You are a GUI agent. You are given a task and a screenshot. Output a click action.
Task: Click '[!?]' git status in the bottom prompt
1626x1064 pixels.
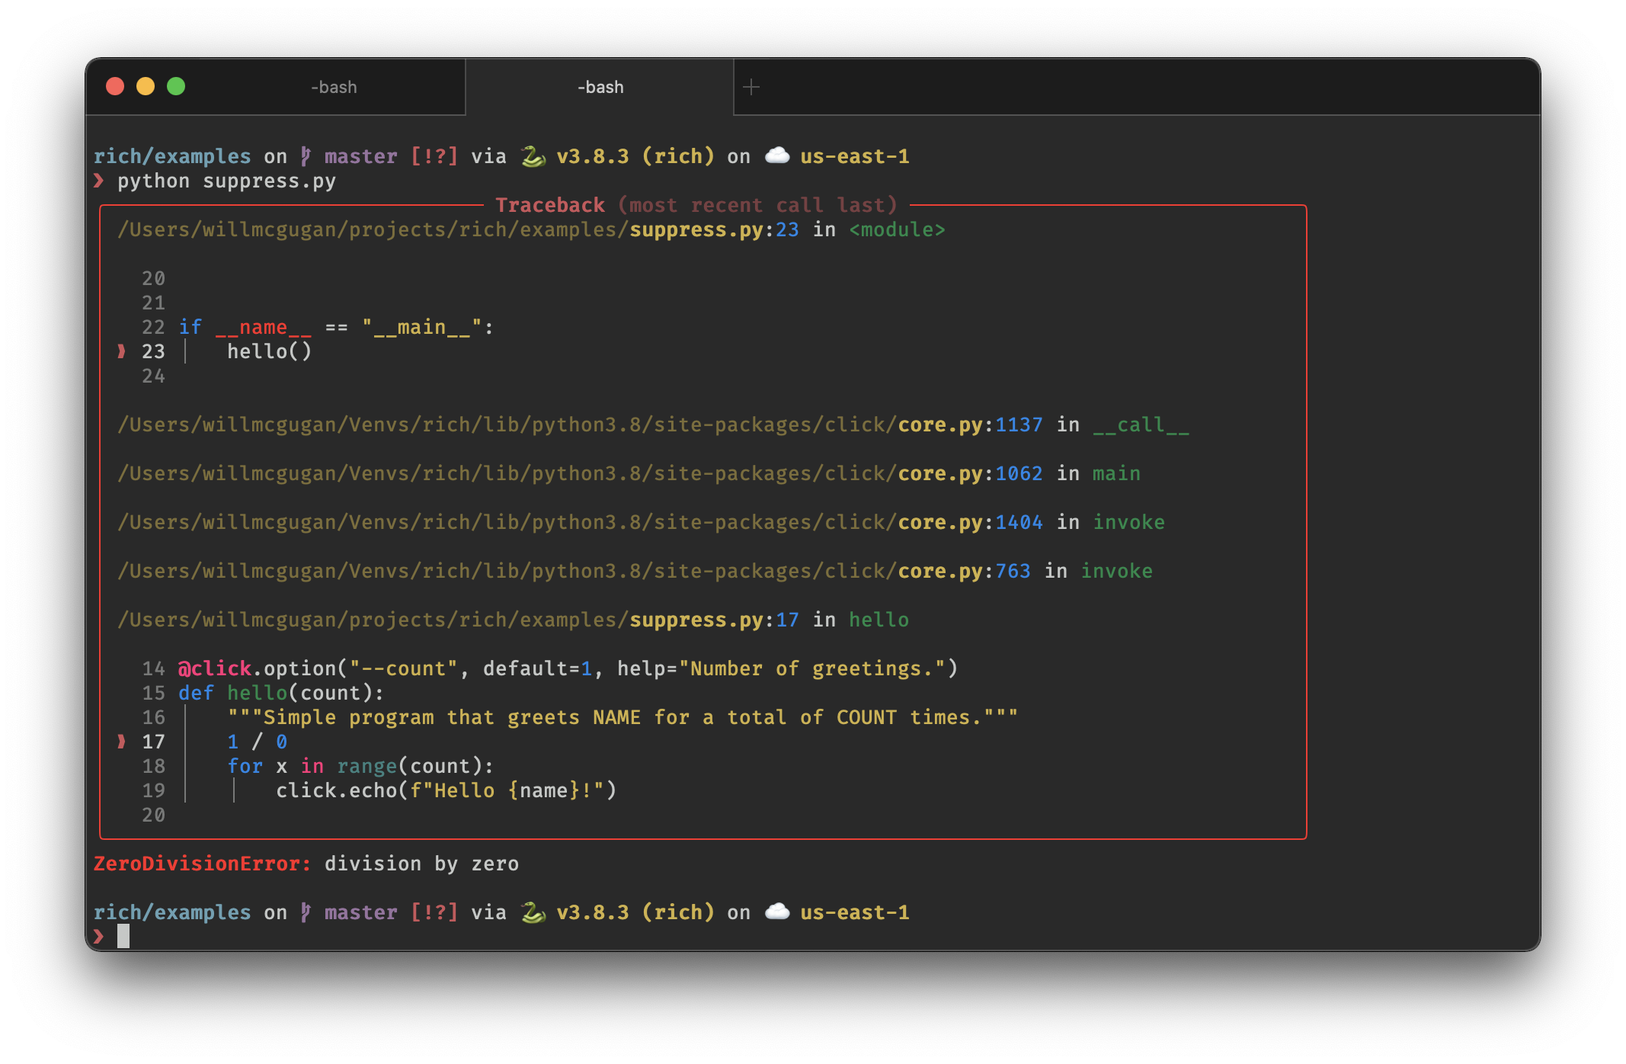point(434,913)
